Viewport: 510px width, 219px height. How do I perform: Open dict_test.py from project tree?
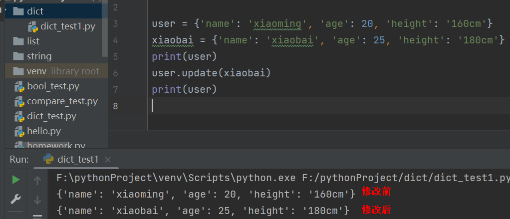tap(51, 116)
